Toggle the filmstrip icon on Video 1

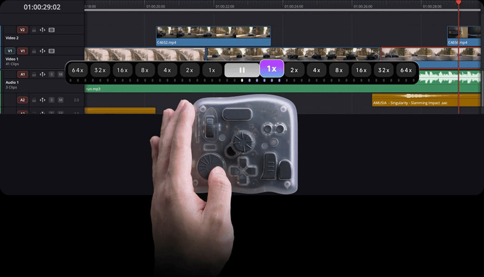pyautogui.click(x=52, y=51)
